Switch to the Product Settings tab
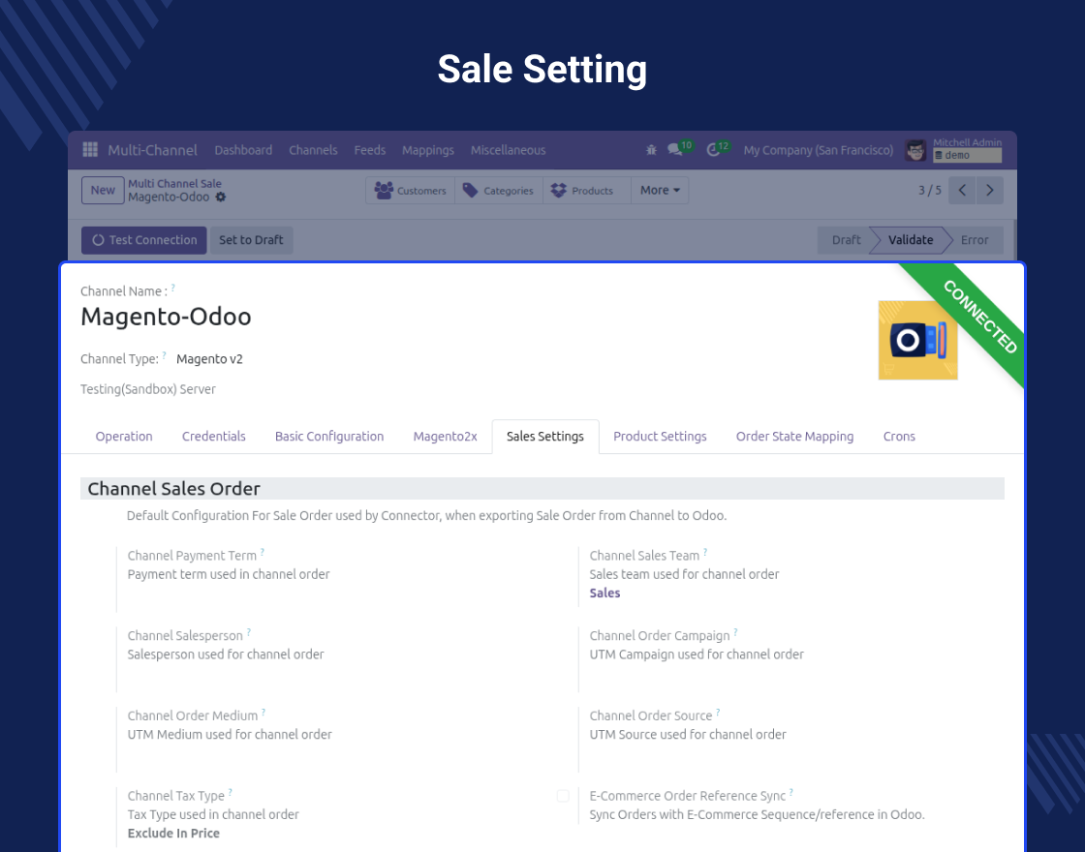Screen dimensions: 1085x852 tap(660, 437)
